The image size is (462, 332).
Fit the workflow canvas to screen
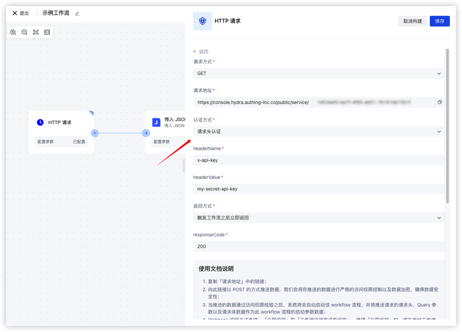pyautogui.click(x=36, y=32)
